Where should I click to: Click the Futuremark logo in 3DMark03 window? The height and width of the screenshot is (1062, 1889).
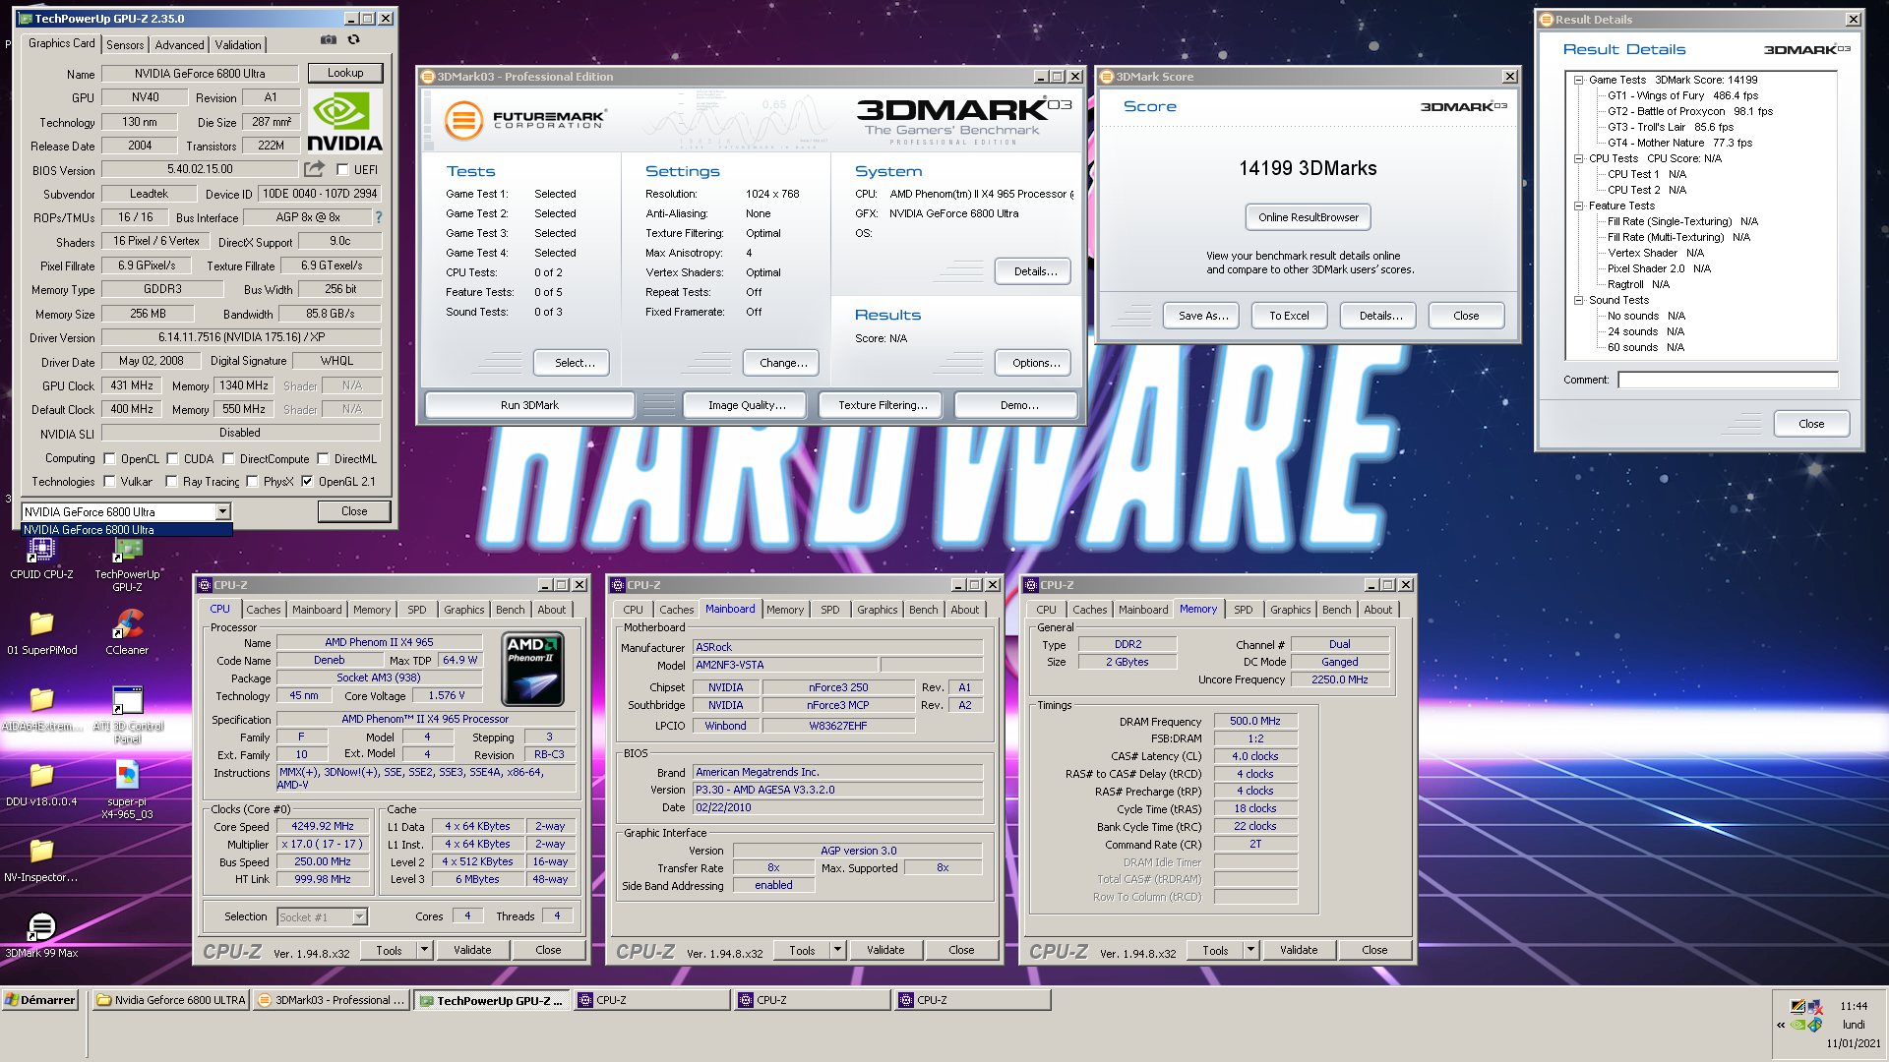point(524,120)
